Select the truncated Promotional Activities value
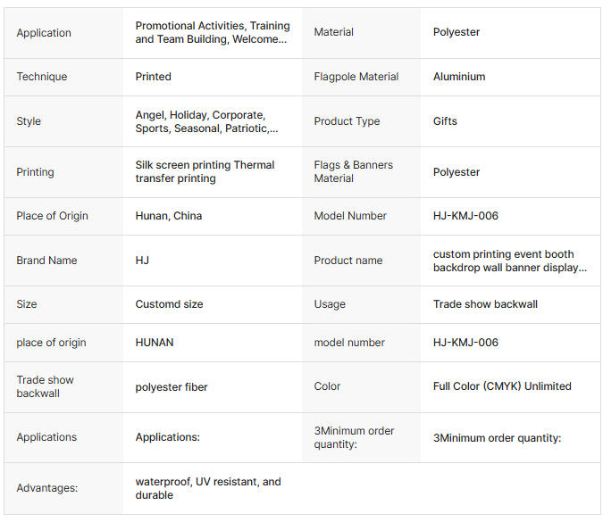Screen dimensions: 603x522 tap(212, 33)
